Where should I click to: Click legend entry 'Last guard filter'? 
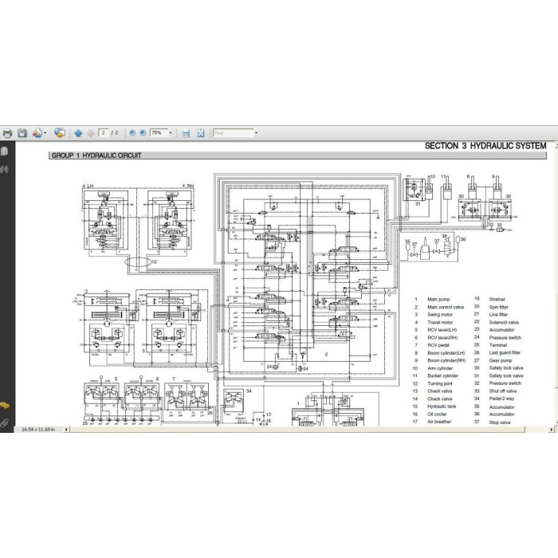(x=505, y=352)
